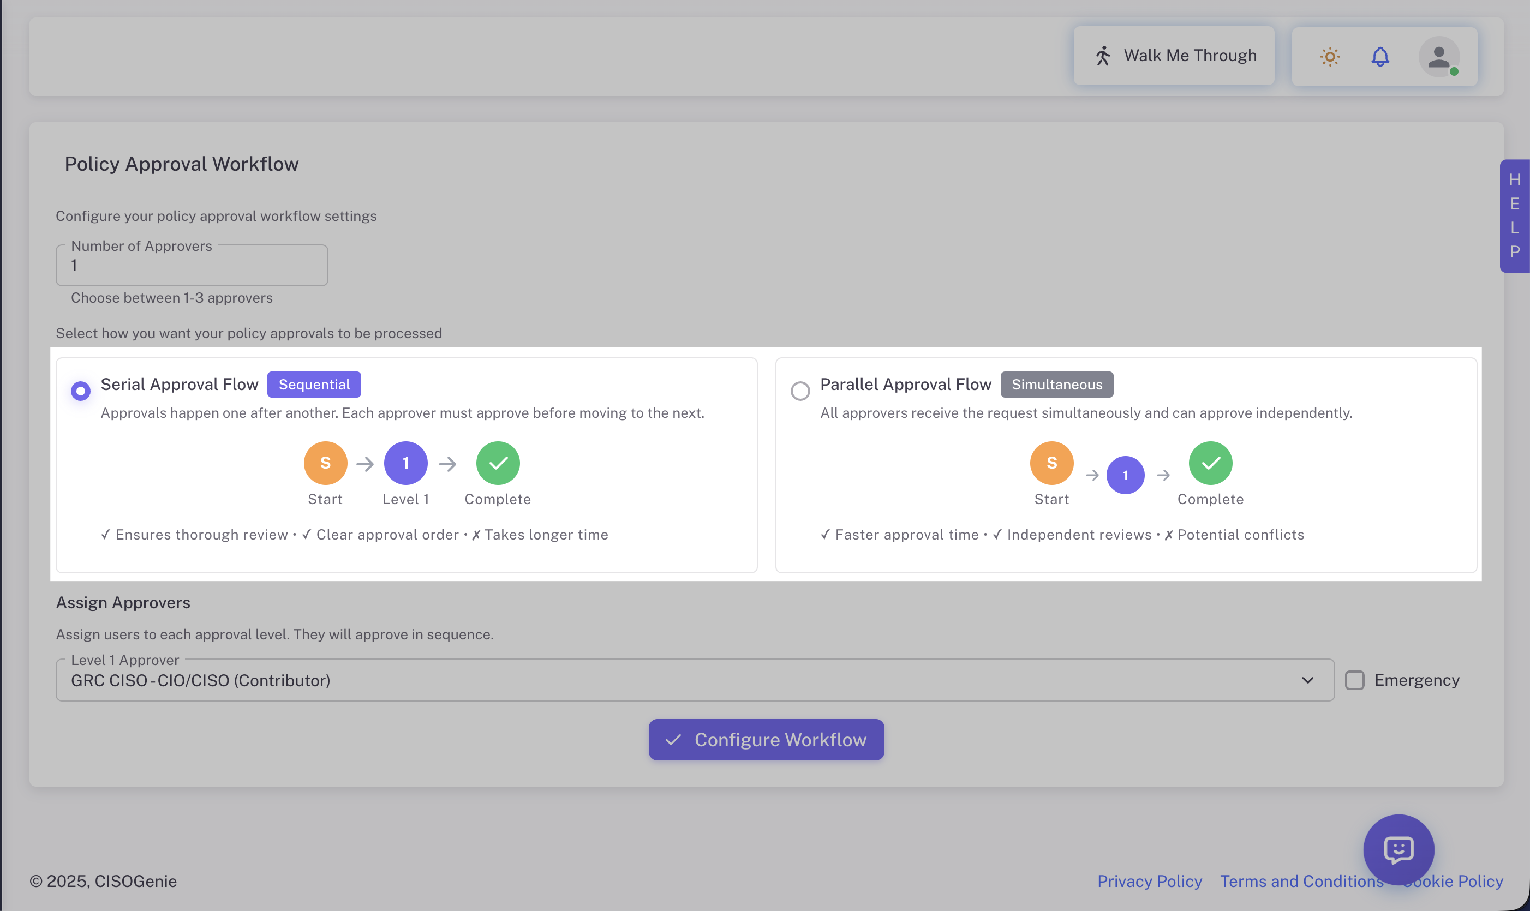The width and height of the screenshot is (1530, 911).
Task: Click the green Complete checkmark in Serial flow
Action: tap(498, 463)
